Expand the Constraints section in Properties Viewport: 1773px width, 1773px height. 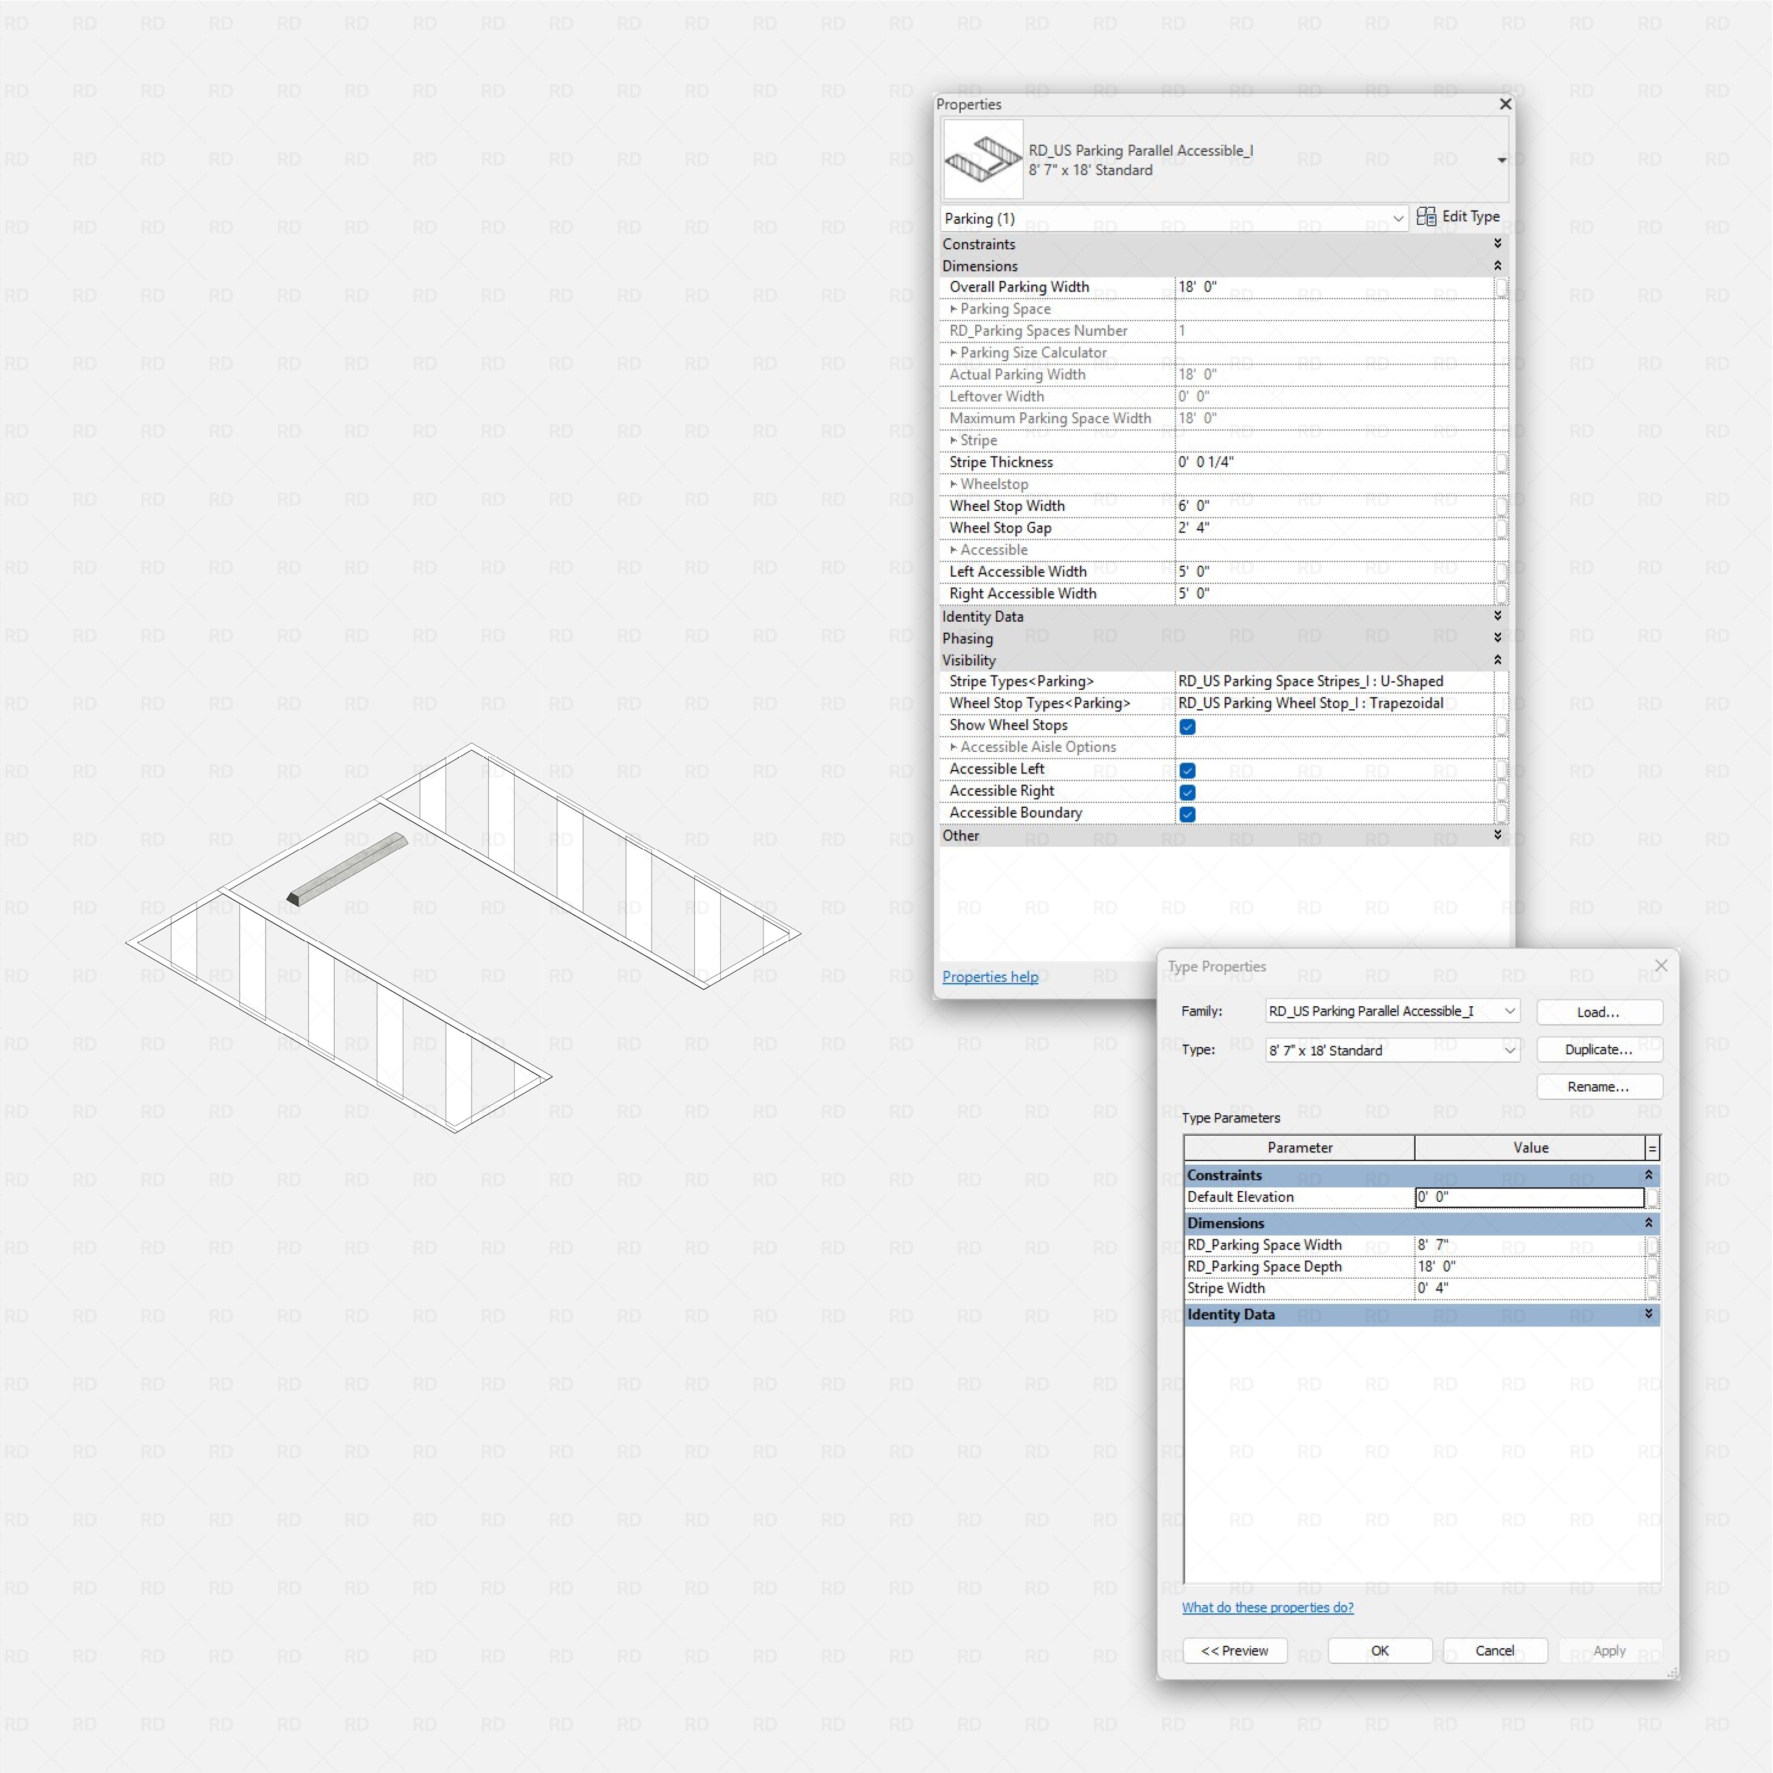click(x=1498, y=243)
